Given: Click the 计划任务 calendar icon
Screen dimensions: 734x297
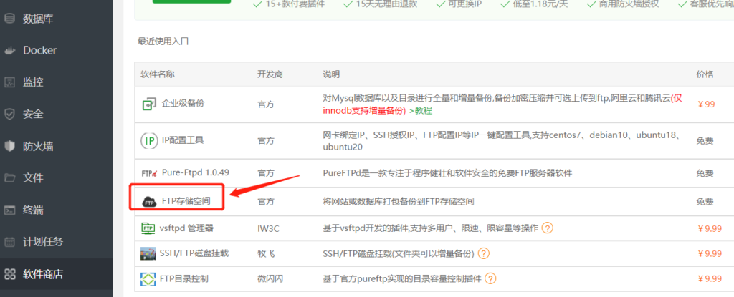Looking at the screenshot, I should (x=10, y=242).
